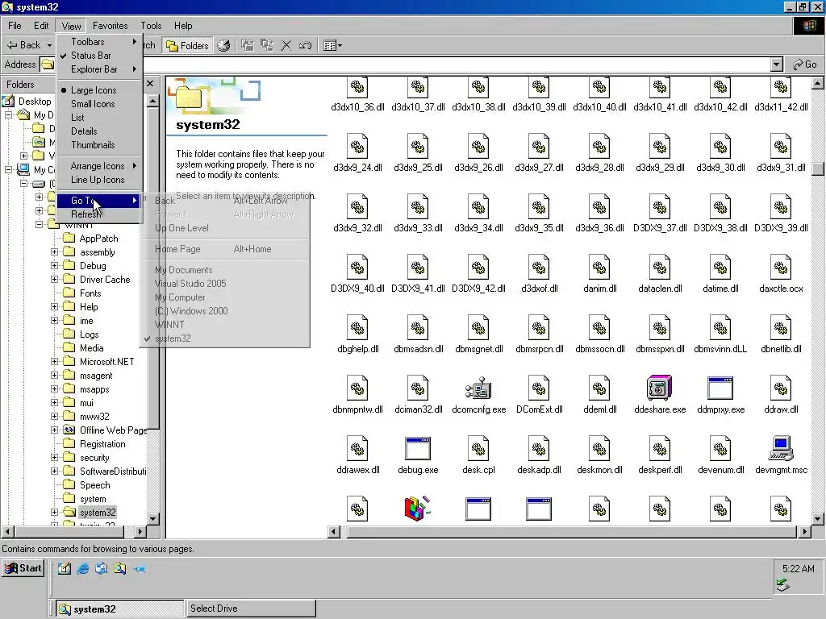Open the Views toolbar dropdown button
This screenshot has width=826, height=619.
tap(332, 45)
